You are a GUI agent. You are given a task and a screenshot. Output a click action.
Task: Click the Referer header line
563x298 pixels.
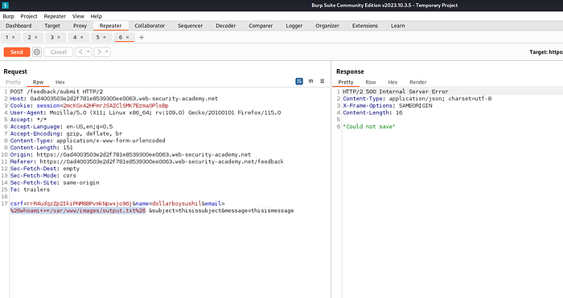(x=147, y=161)
